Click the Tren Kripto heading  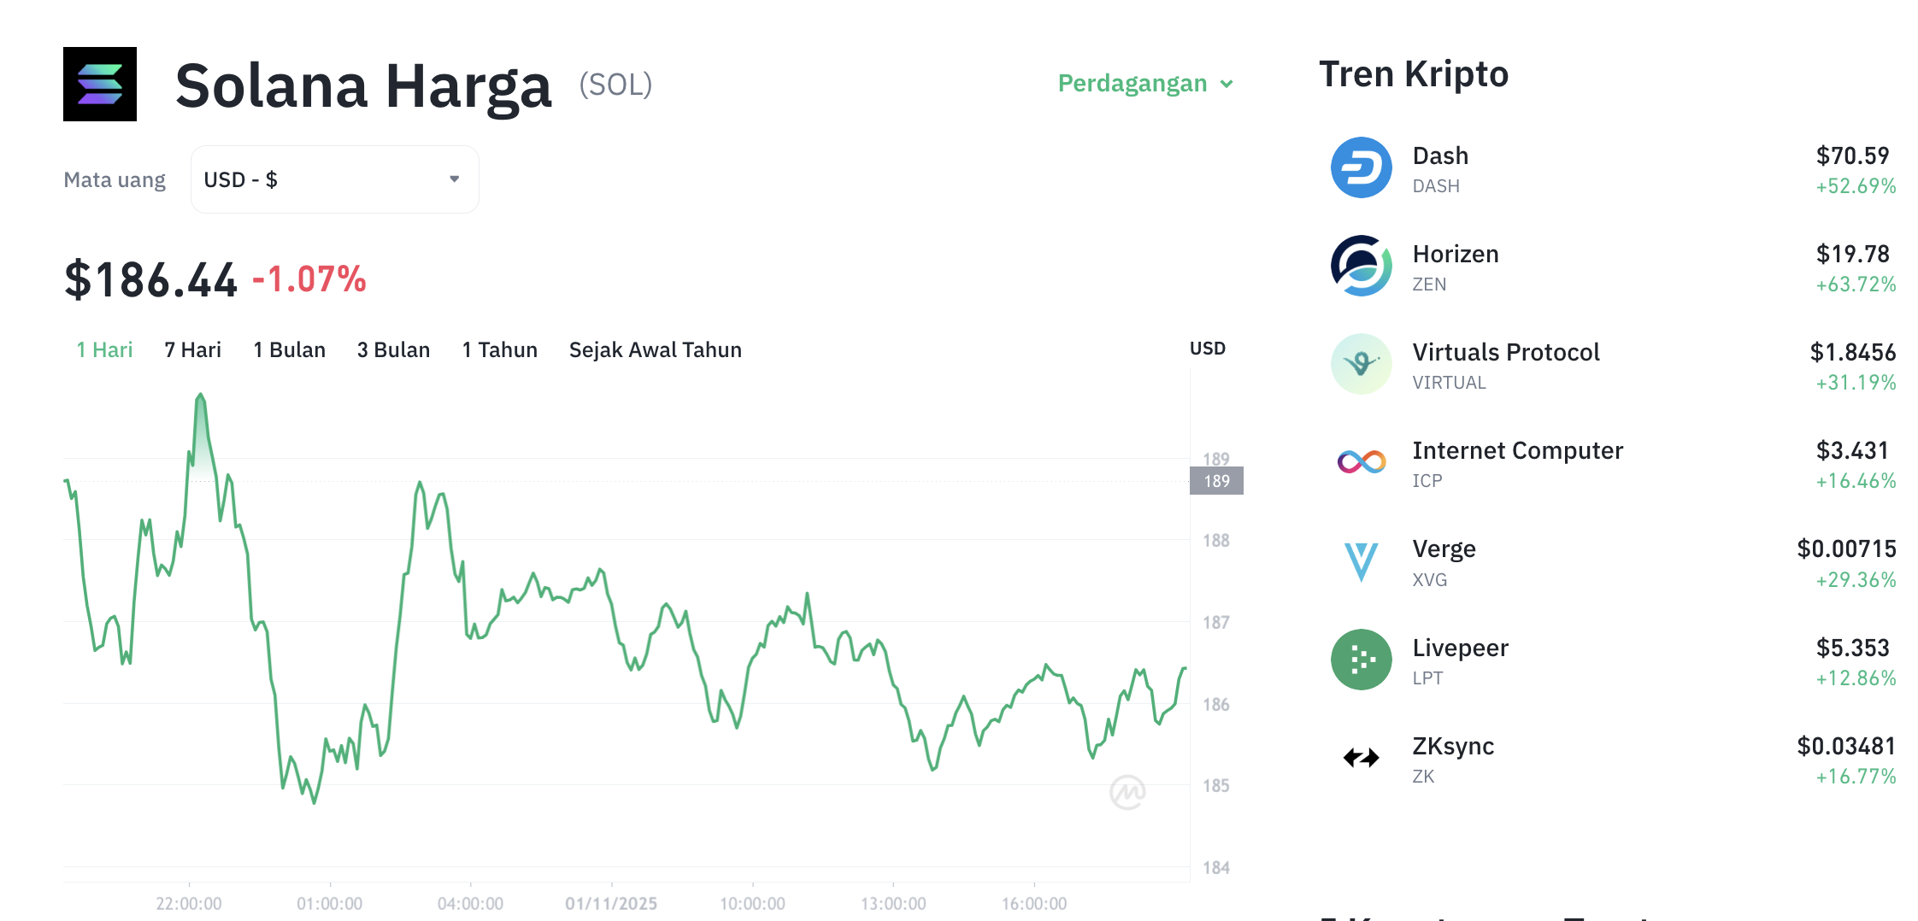(1414, 74)
